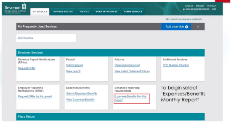Screen dimensions: 231x128
Task: Switch language to Gaeilge
Action: tap(189, 6)
